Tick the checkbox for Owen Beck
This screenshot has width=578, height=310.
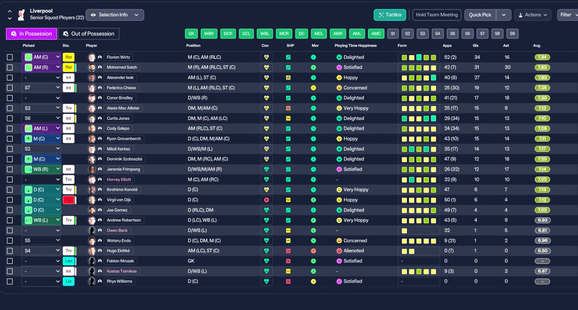[10, 230]
